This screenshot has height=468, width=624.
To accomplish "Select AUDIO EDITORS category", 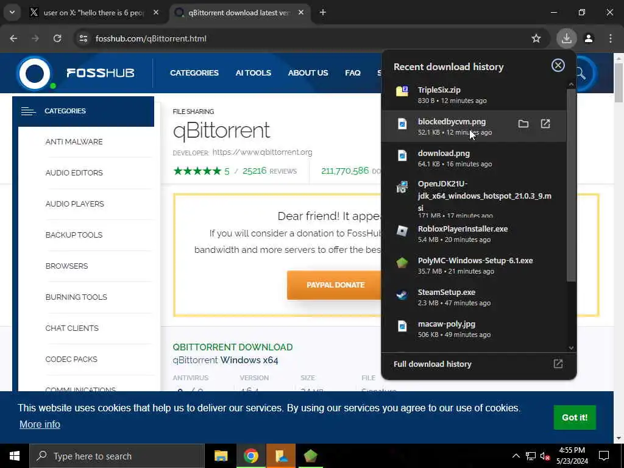I will click(x=74, y=172).
